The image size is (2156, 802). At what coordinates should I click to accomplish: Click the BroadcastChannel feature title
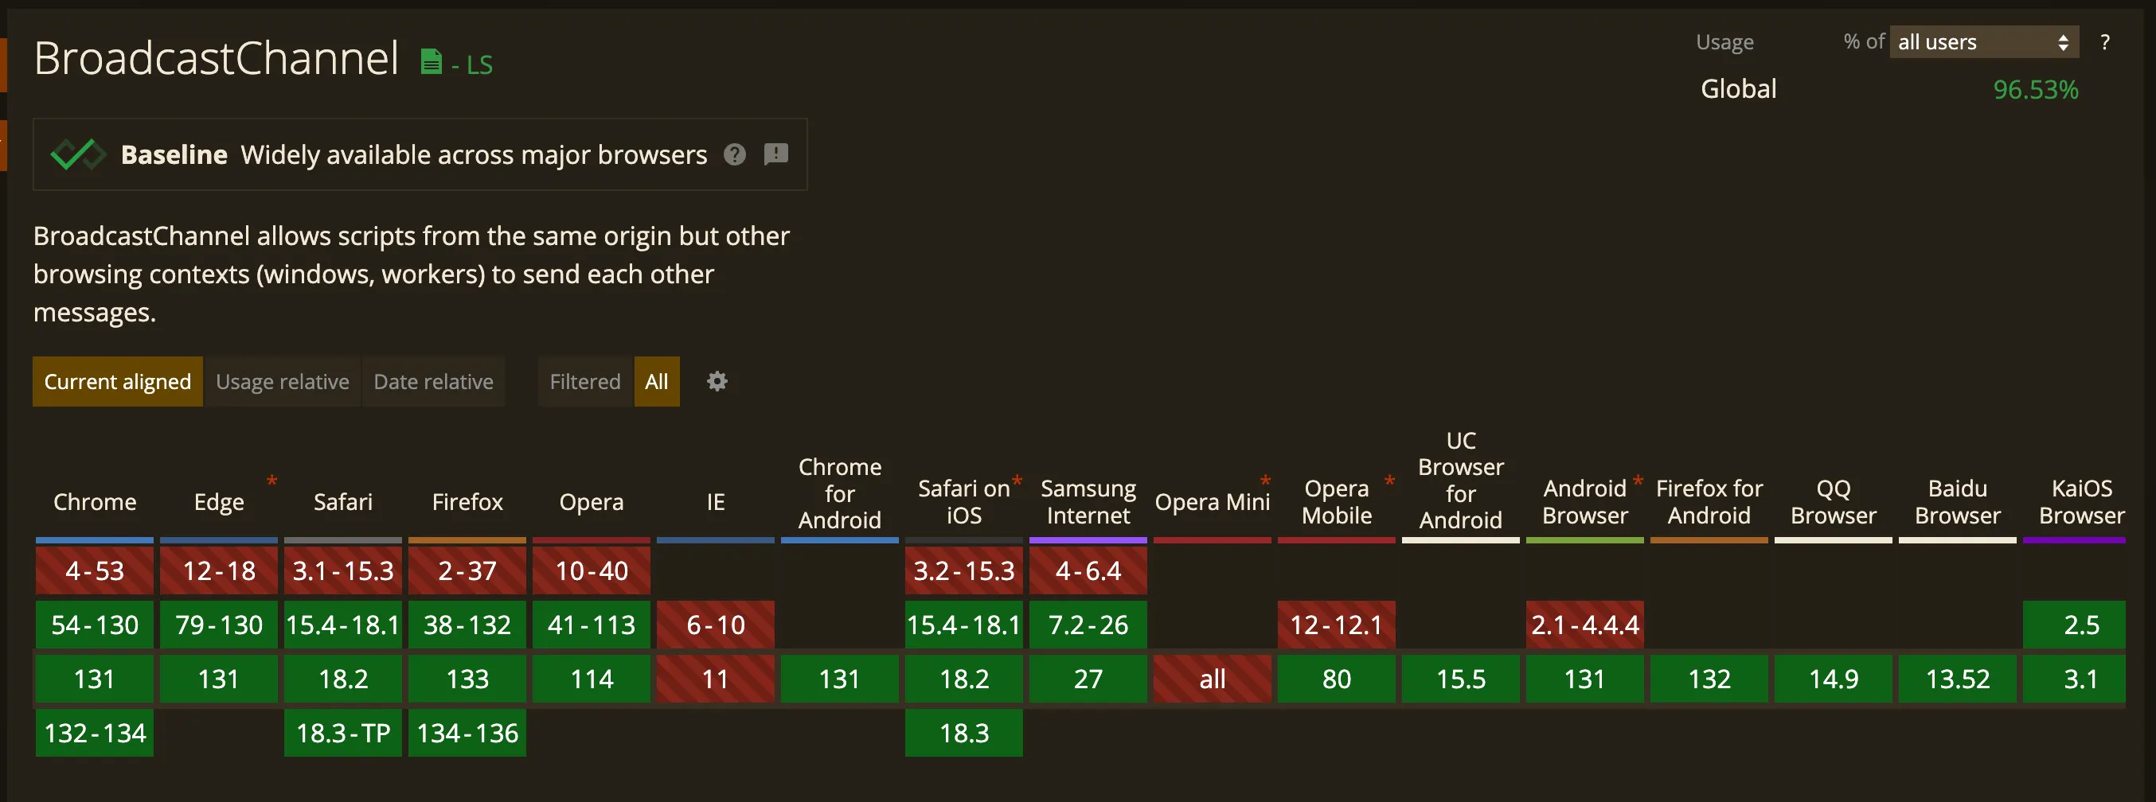coord(216,59)
